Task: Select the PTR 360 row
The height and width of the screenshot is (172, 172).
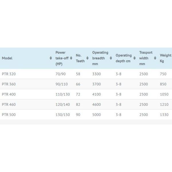Action: point(86,84)
